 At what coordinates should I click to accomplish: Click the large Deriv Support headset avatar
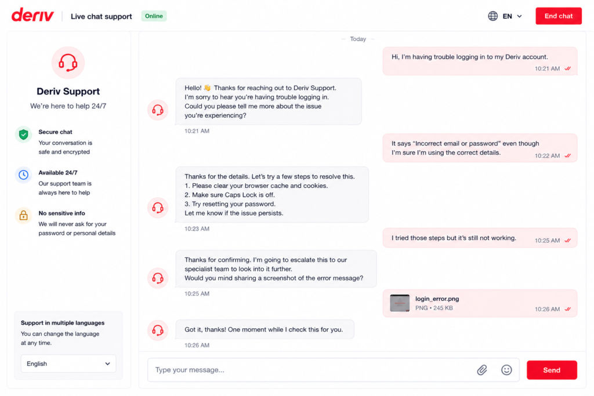pyautogui.click(x=68, y=63)
